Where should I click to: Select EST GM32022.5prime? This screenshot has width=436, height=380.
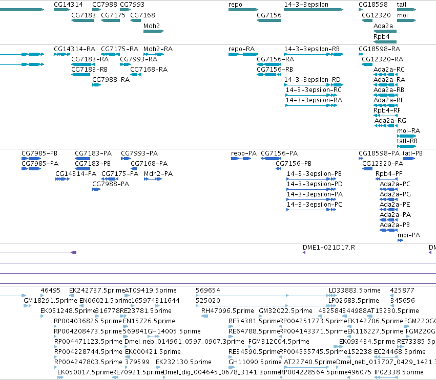coord(285,311)
